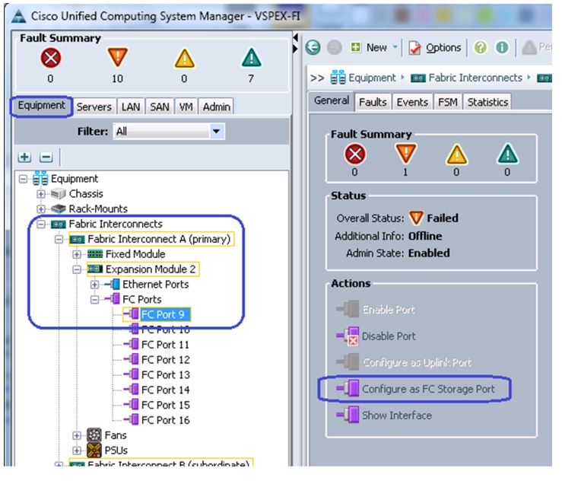The width and height of the screenshot is (562, 500).
Task: Select FC Port 9 in the tree
Action: [163, 314]
